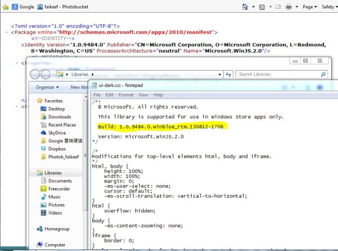
Task: Open the Organize menu in Explorer
Action: [47, 87]
